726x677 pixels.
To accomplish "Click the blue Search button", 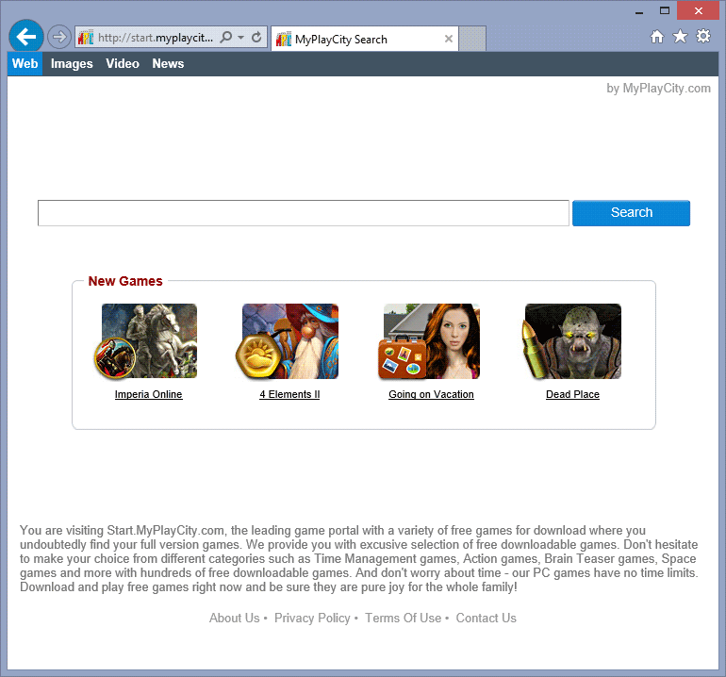I will click(x=631, y=213).
